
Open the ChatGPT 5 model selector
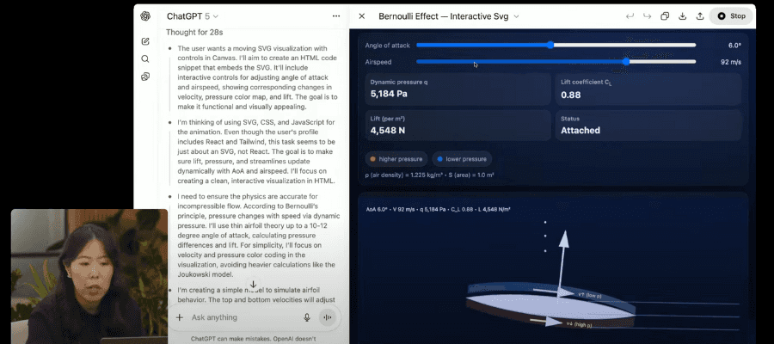tap(193, 16)
